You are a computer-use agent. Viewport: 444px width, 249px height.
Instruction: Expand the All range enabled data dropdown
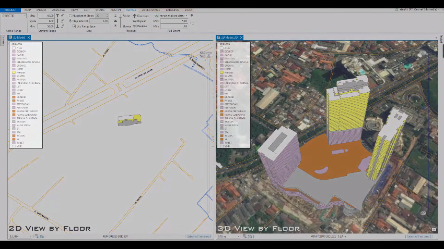186,16
